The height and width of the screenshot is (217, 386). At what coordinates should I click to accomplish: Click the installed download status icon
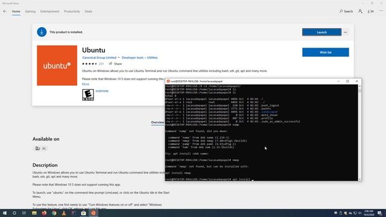[x=42, y=32]
